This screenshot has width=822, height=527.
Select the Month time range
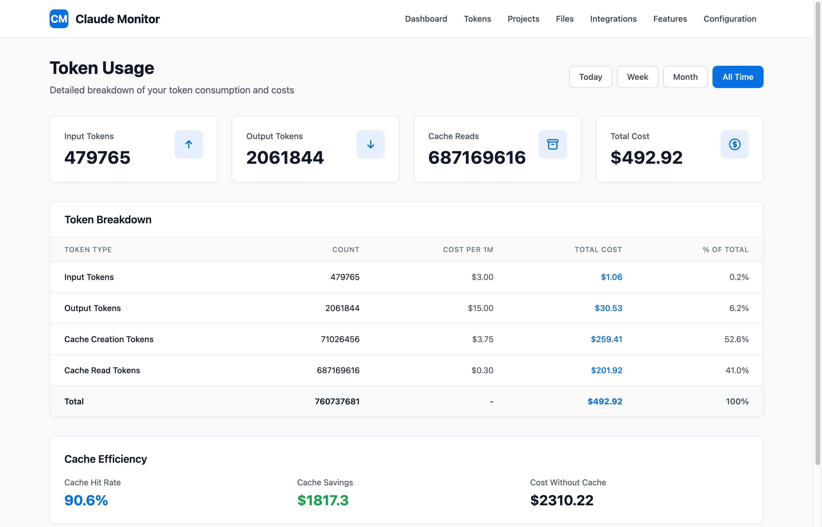click(x=685, y=77)
